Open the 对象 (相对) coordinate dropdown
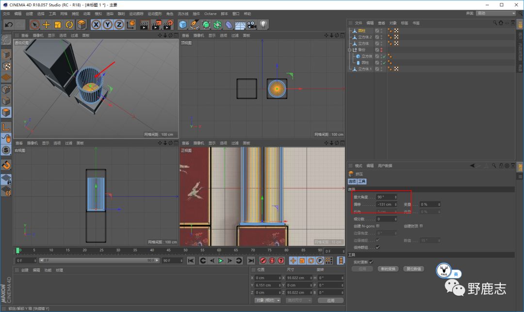Image resolution: width=524 pixels, height=312 pixels. (268, 300)
